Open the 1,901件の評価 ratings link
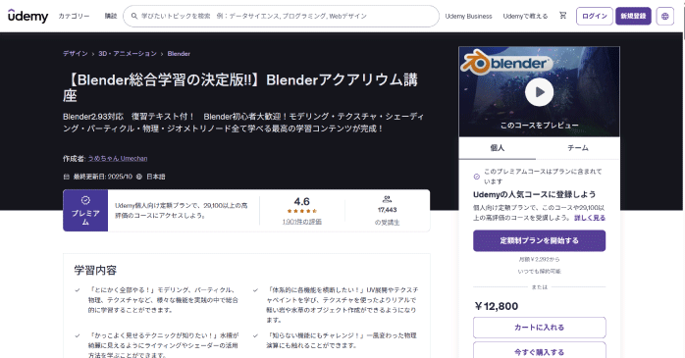The height and width of the screenshot is (358, 685). pyautogui.click(x=302, y=222)
